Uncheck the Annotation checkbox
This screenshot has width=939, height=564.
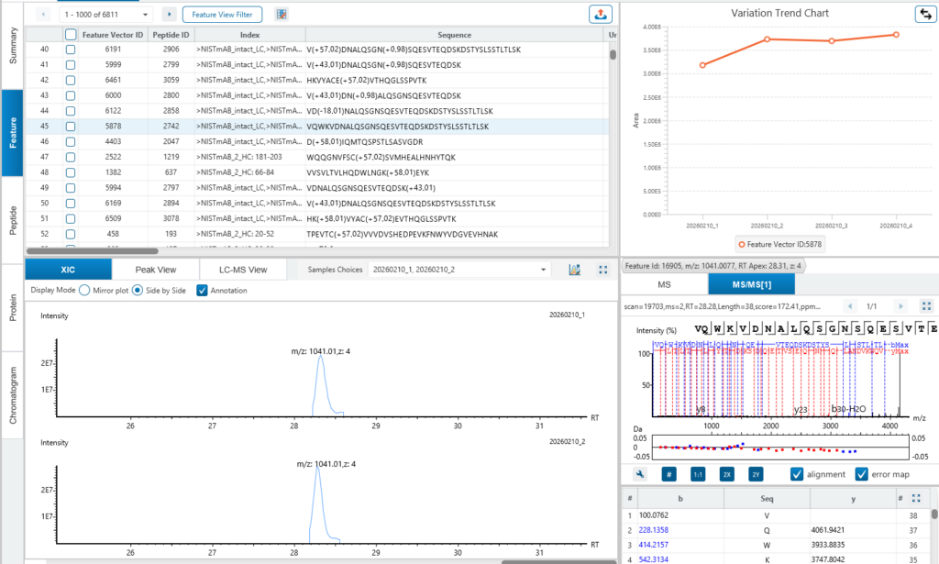(202, 291)
